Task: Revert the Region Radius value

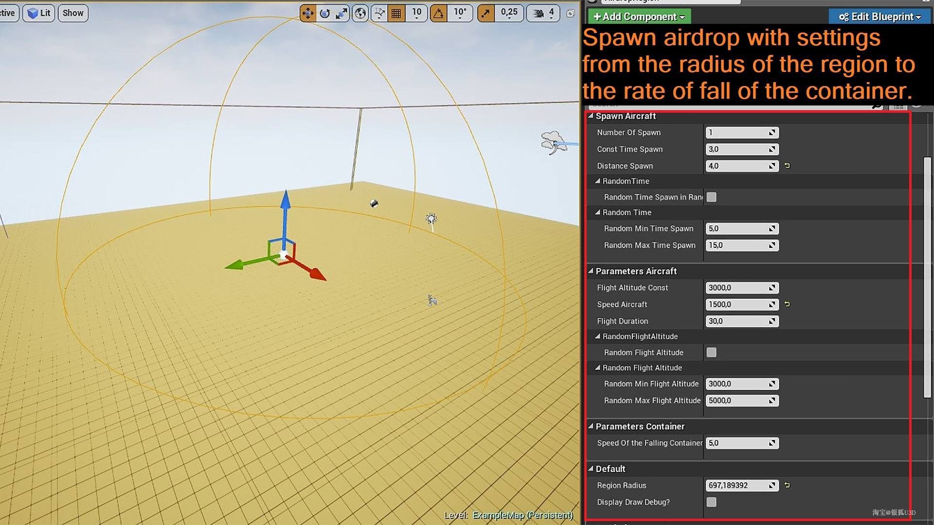Action: point(787,485)
